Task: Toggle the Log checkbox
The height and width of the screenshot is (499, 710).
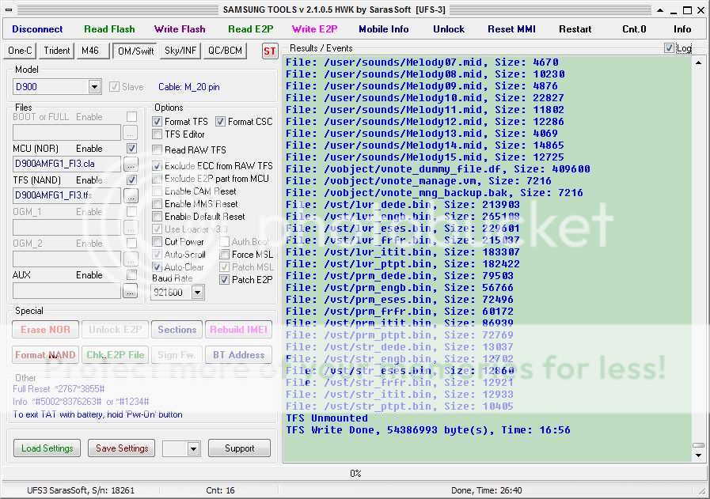Action: tap(669, 48)
